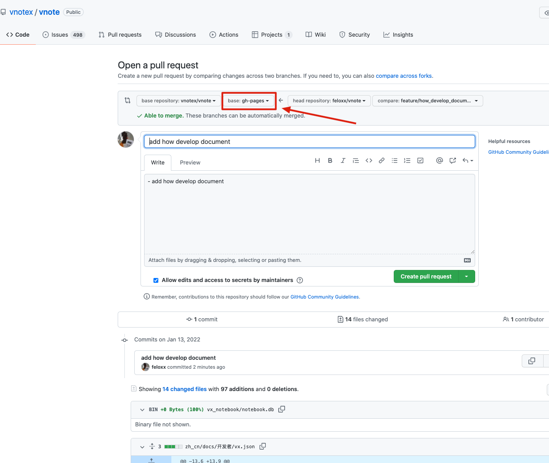Click into the pull request description textarea
Image resolution: width=549 pixels, height=463 pixels.
pyautogui.click(x=310, y=214)
